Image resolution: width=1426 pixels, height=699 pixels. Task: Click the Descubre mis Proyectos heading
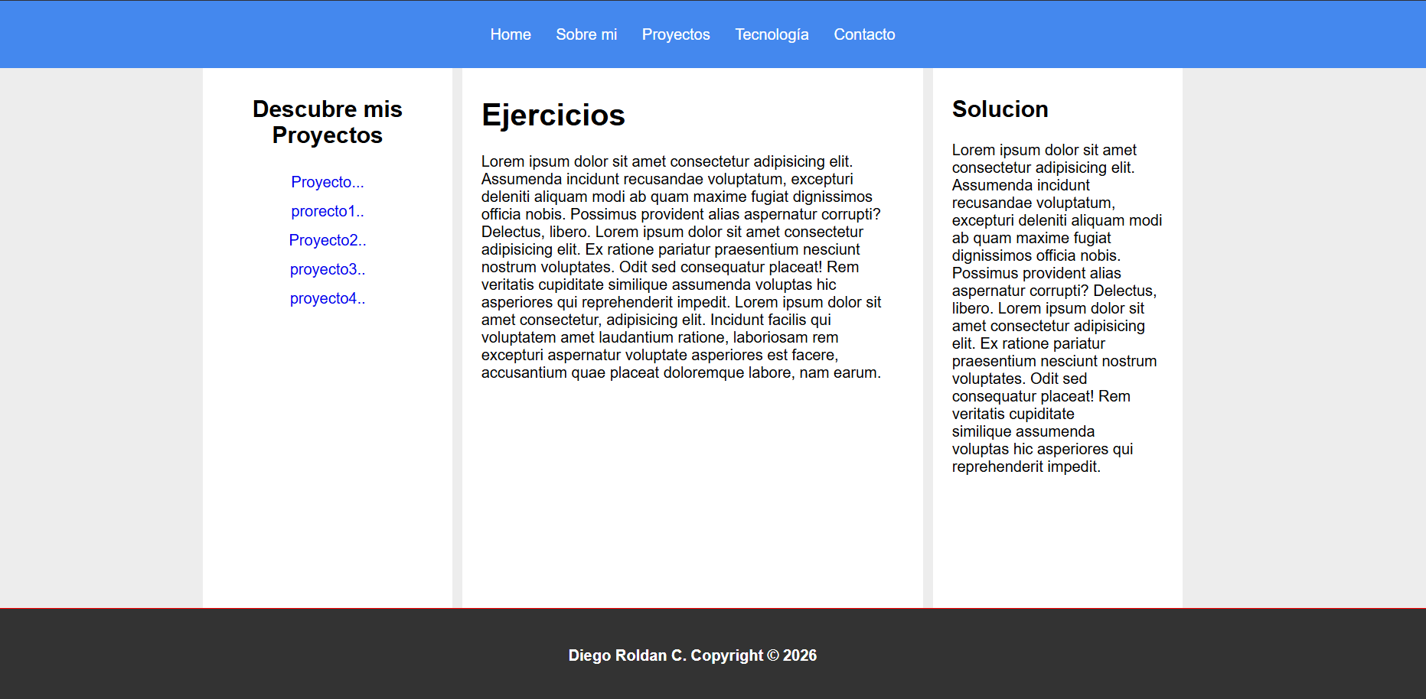[x=328, y=122]
